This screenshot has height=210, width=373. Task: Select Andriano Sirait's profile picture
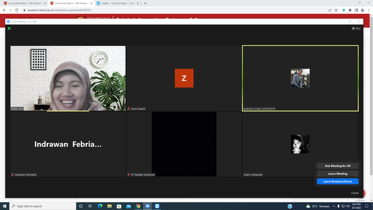pos(300,78)
